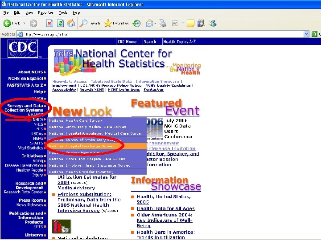
Task: Select National Hospital Ambulatory Medical Care Survey
Action: coord(97,133)
